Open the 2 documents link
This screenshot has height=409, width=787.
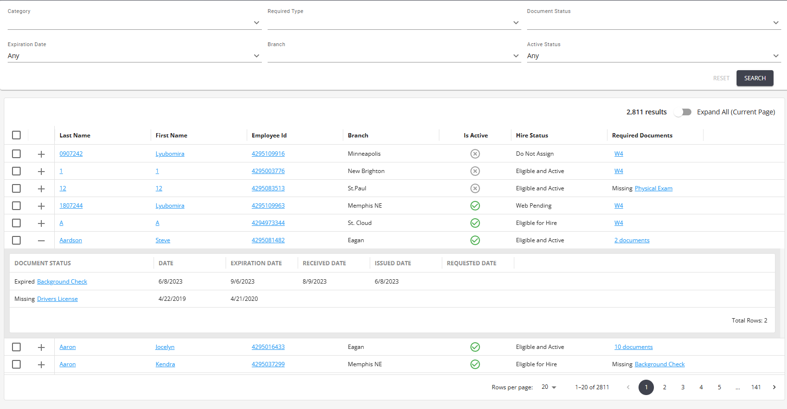pyautogui.click(x=632, y=240)
